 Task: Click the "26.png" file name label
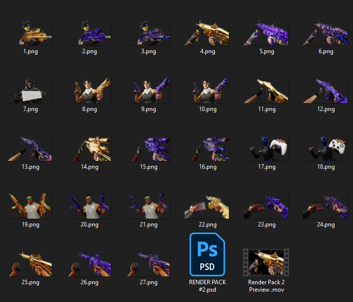(x=90, y=282)
